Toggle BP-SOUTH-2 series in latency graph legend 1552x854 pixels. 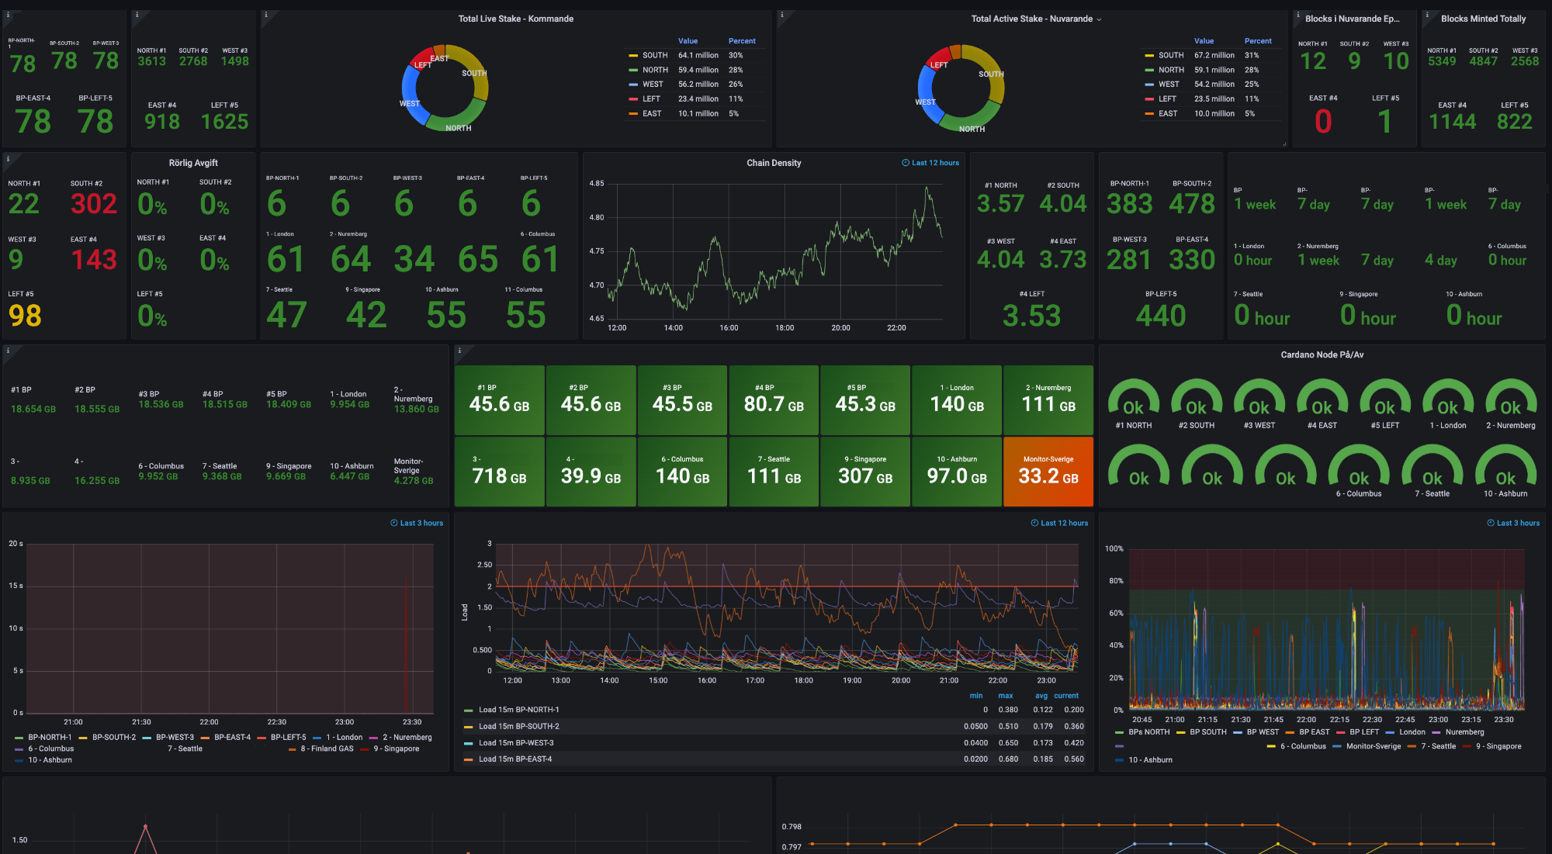113,738
